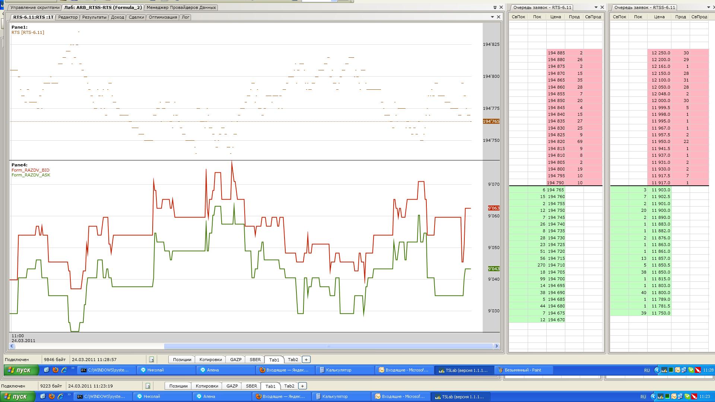Switch to the Редактор tab
Screen dimensions: 715x402
click(68, 17)
